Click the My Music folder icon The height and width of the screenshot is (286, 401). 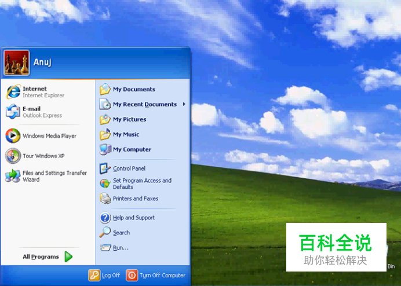pos(105,134)
